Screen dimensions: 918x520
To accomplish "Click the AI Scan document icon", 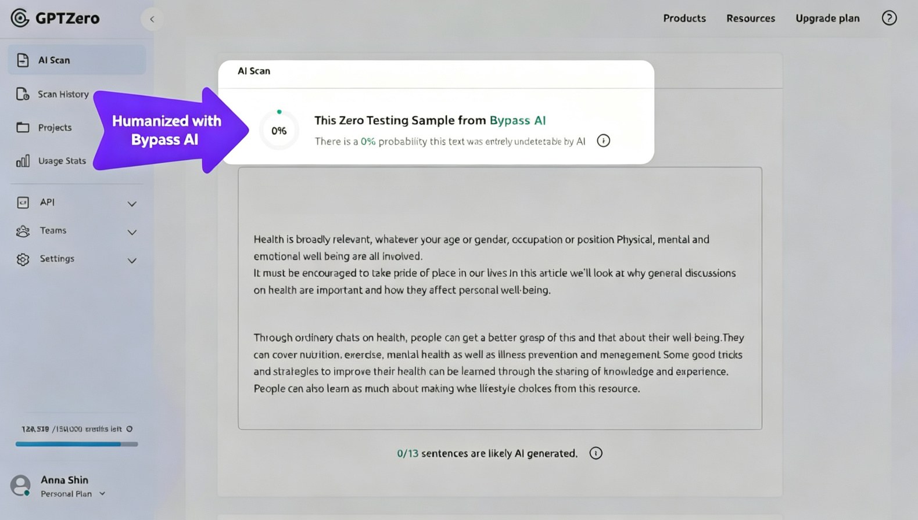I will point(23,60).
